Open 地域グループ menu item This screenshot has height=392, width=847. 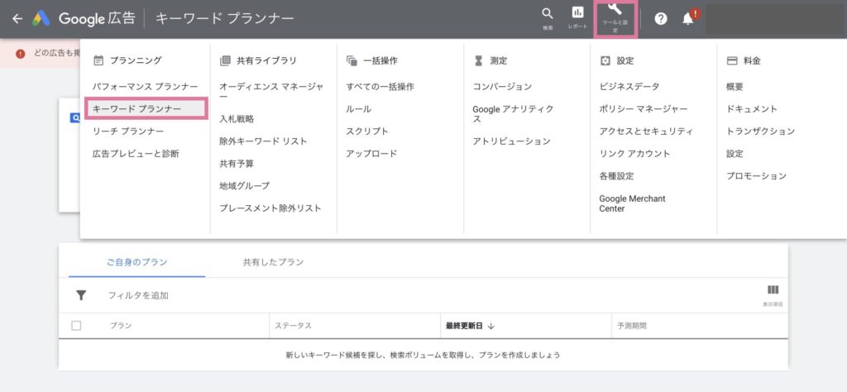245,185
